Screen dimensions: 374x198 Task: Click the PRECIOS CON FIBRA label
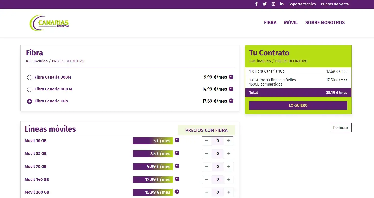point(206,130)
